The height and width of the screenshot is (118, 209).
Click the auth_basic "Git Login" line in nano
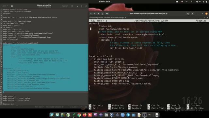pos(109,62)
